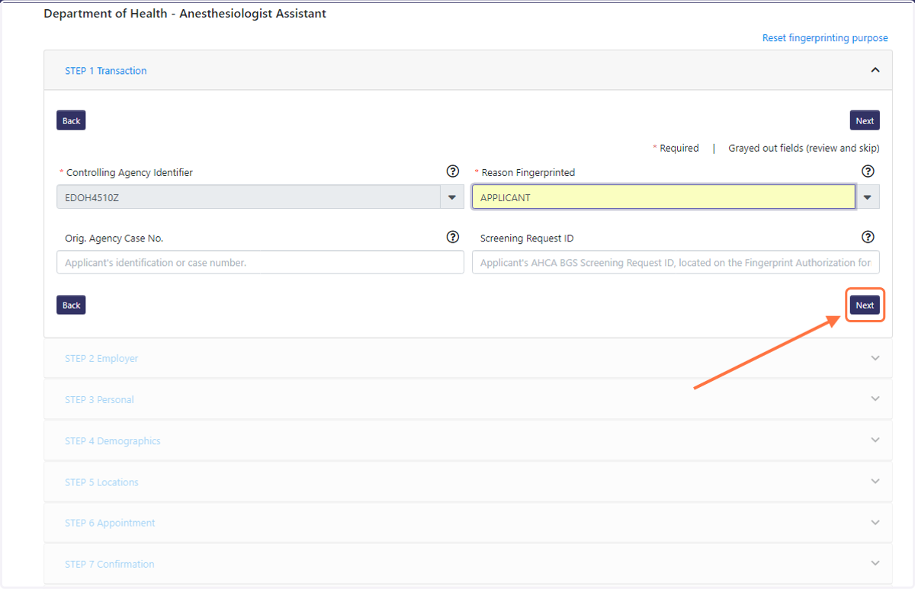The image size is (915, 589).
Task: Select STEP 4 Demographics header
Action: pos(468,440)
